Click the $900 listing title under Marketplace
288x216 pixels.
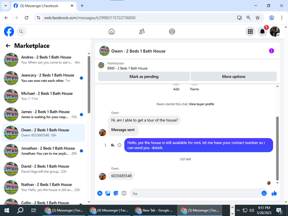pyautogui.click(x=127, y=69)
